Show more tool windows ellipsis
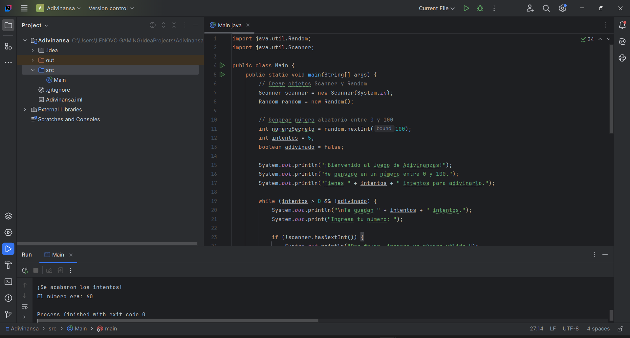The width and height of the screenshot is (630, 338). point(8,62)
